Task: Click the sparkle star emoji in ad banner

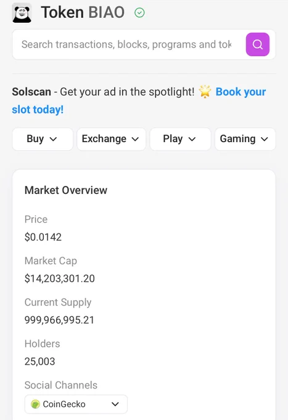Action: click(x=205, y=91)
